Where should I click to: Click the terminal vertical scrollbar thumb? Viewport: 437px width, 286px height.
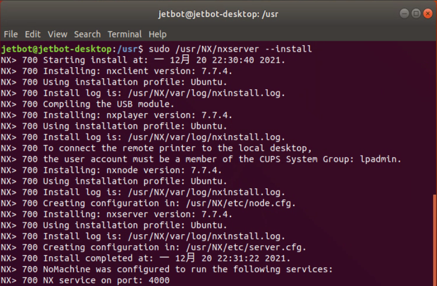coord(435,240)
